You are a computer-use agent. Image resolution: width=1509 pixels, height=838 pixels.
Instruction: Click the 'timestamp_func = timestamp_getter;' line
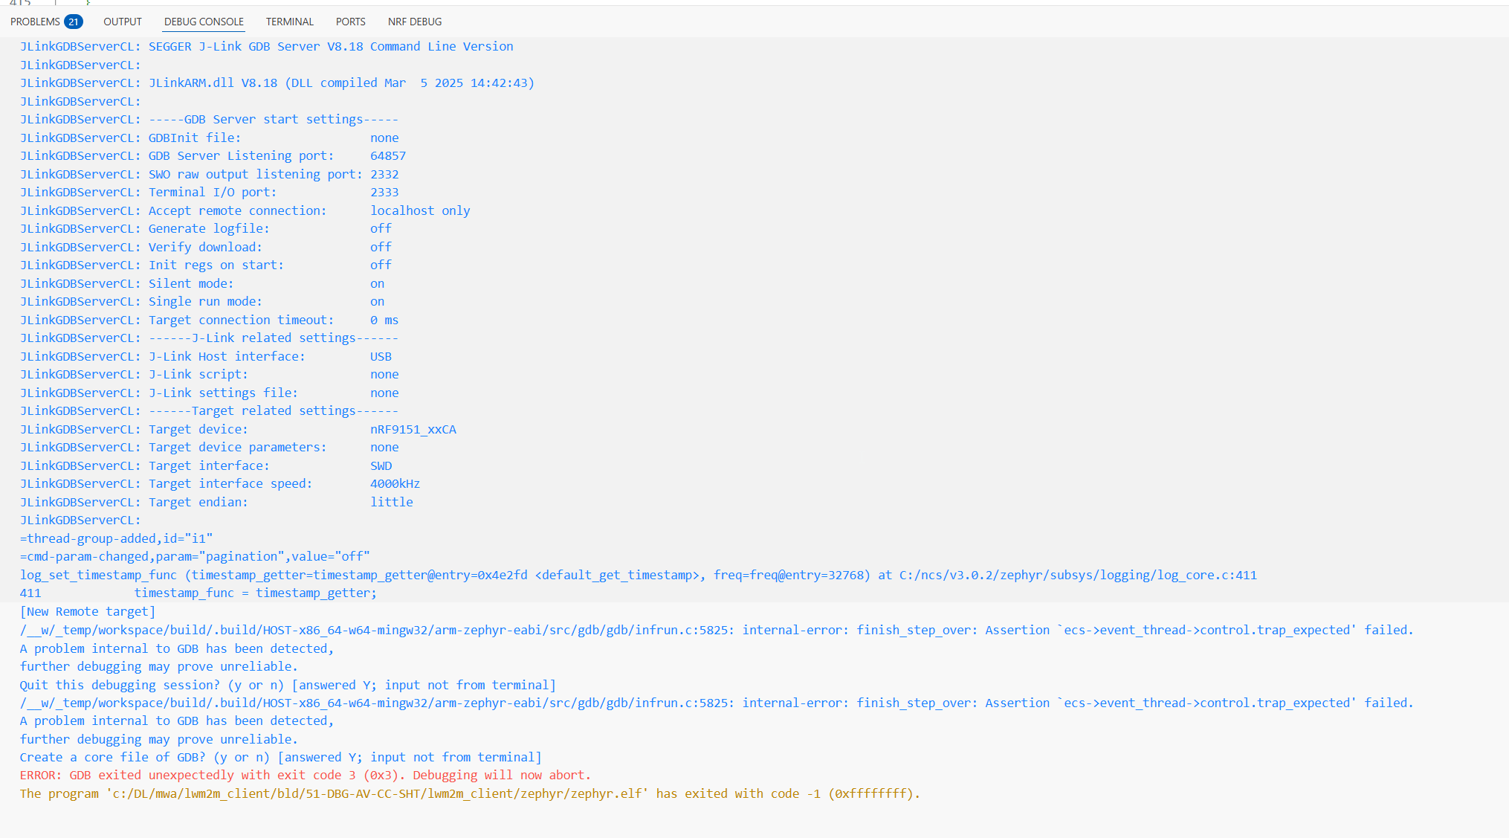[255, 593]
